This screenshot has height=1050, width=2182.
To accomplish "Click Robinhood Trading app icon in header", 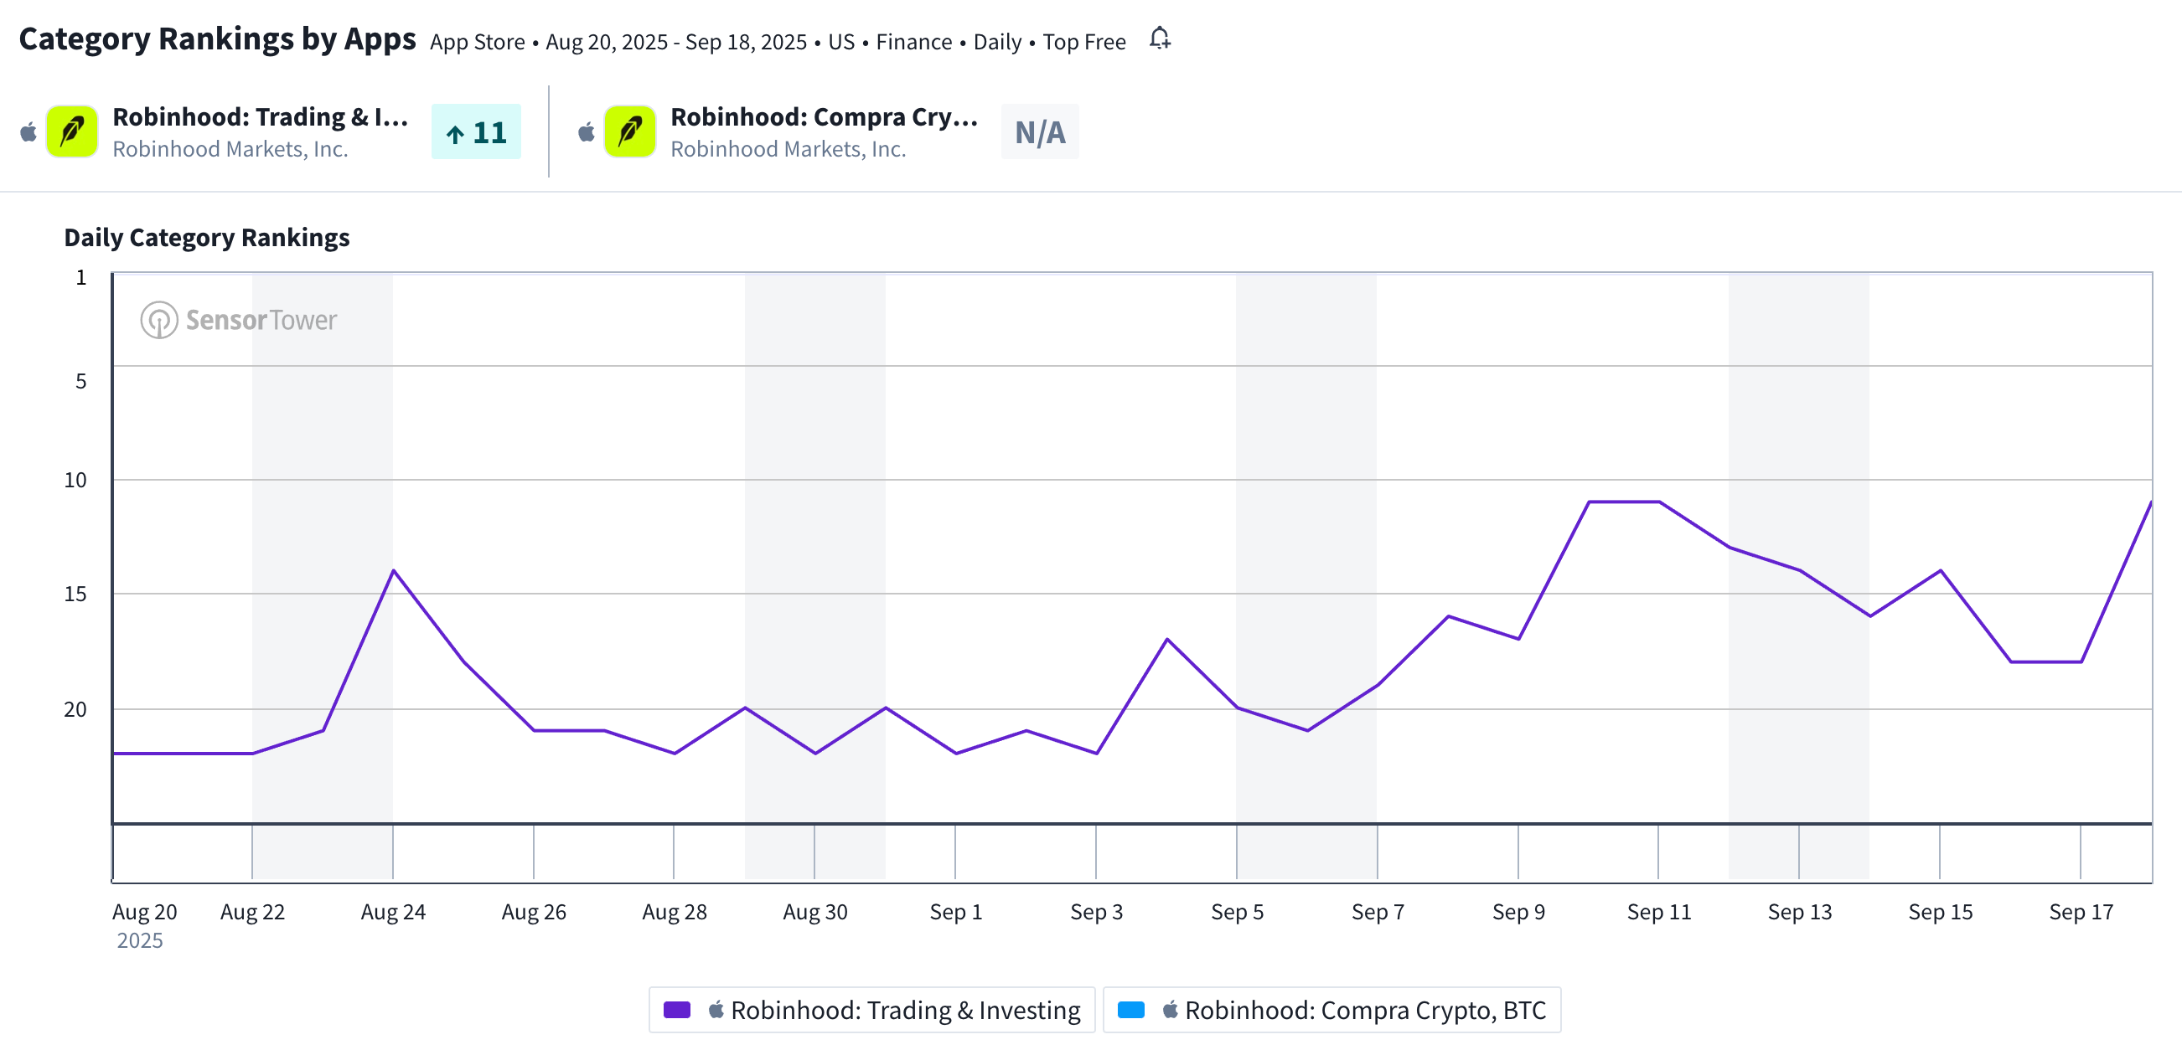I will [x=72, y=132].
